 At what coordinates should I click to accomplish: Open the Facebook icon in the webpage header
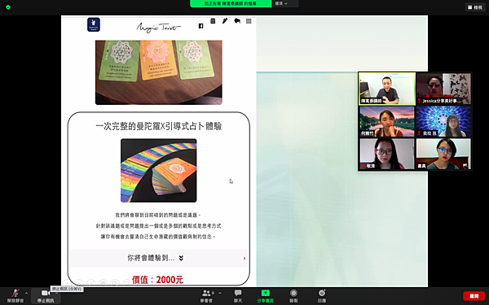pos(200,26)
